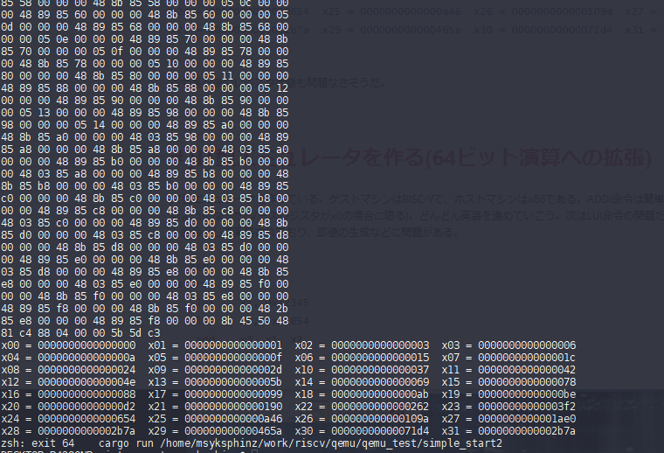Click the x06 register value ending in 15
The height and width of the screenshot is (453, 664).
[x=380, y=358]
